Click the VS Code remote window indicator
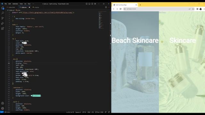Image resolution: width=205 pixels, height=115 pixels. (x=2, y=112)
